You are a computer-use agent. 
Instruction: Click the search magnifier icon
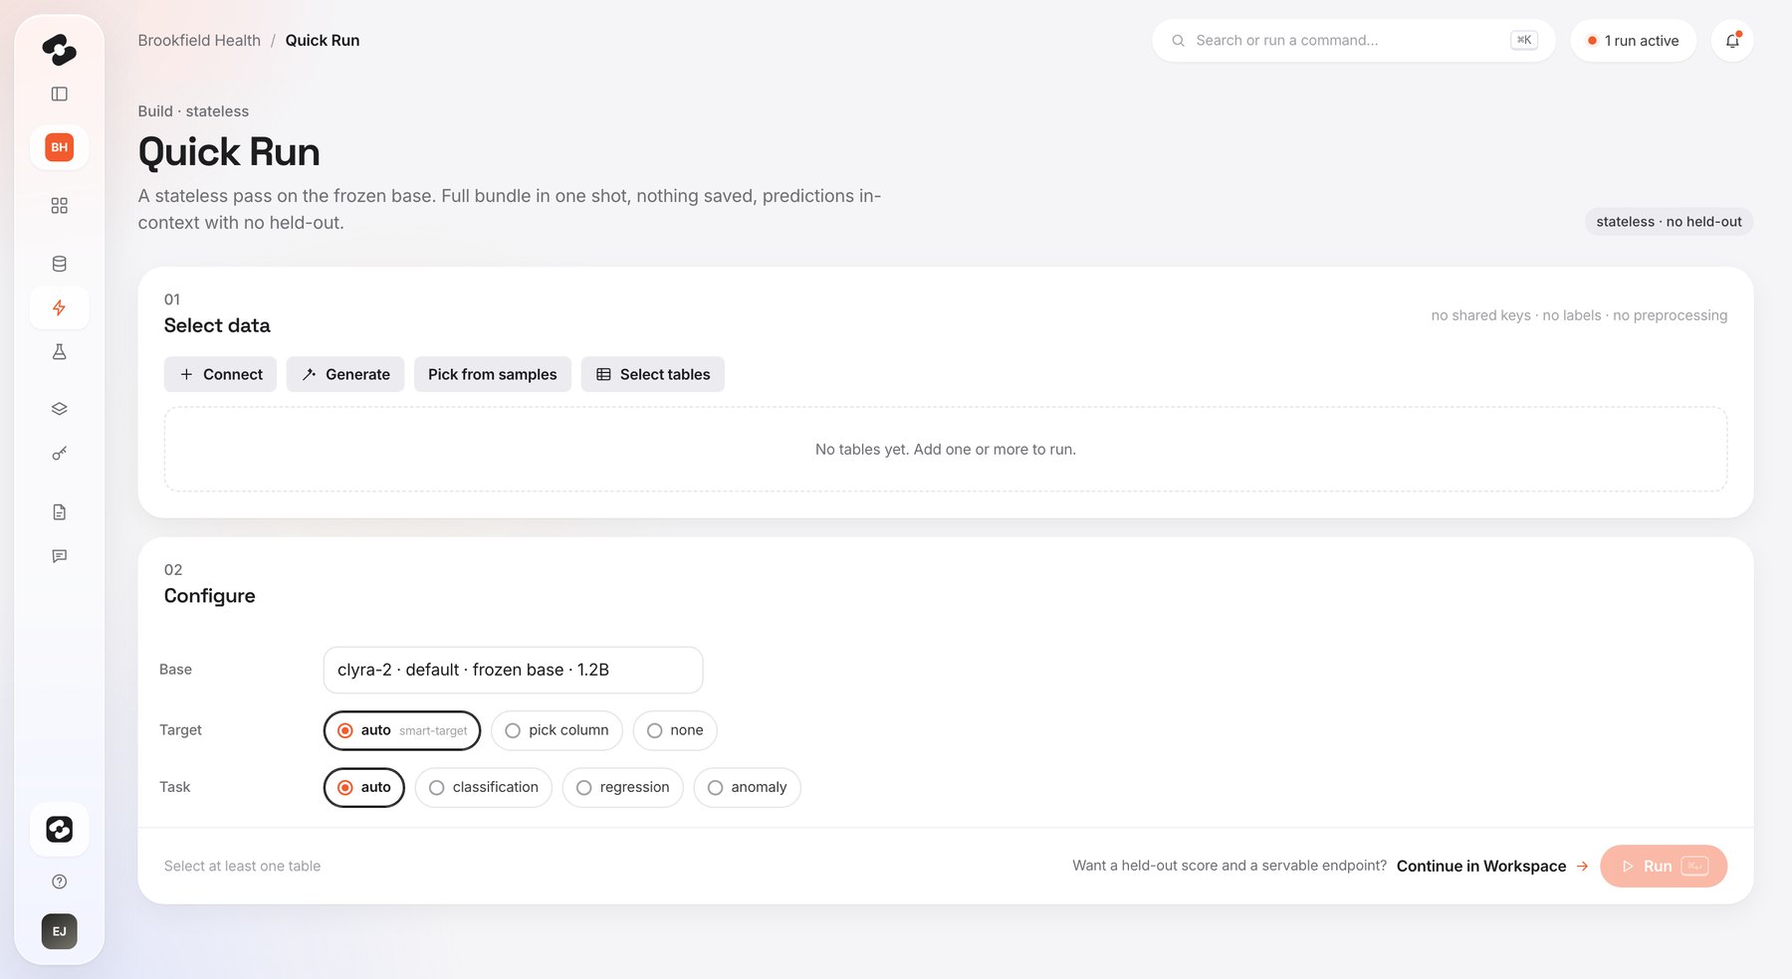1178,41
